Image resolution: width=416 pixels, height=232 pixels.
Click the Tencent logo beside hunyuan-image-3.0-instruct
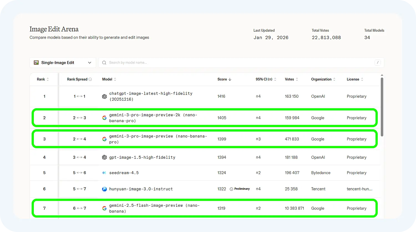(x=104, y=189)
